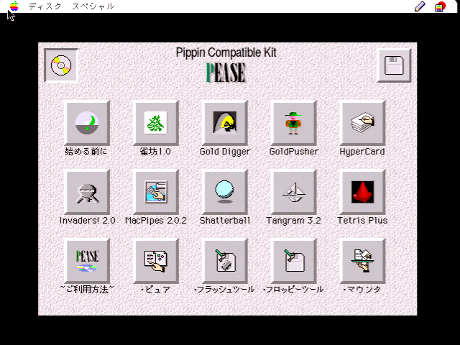Launch the Invaders! 2.0 icon
The image size is (460, 345).
[87, 192]
